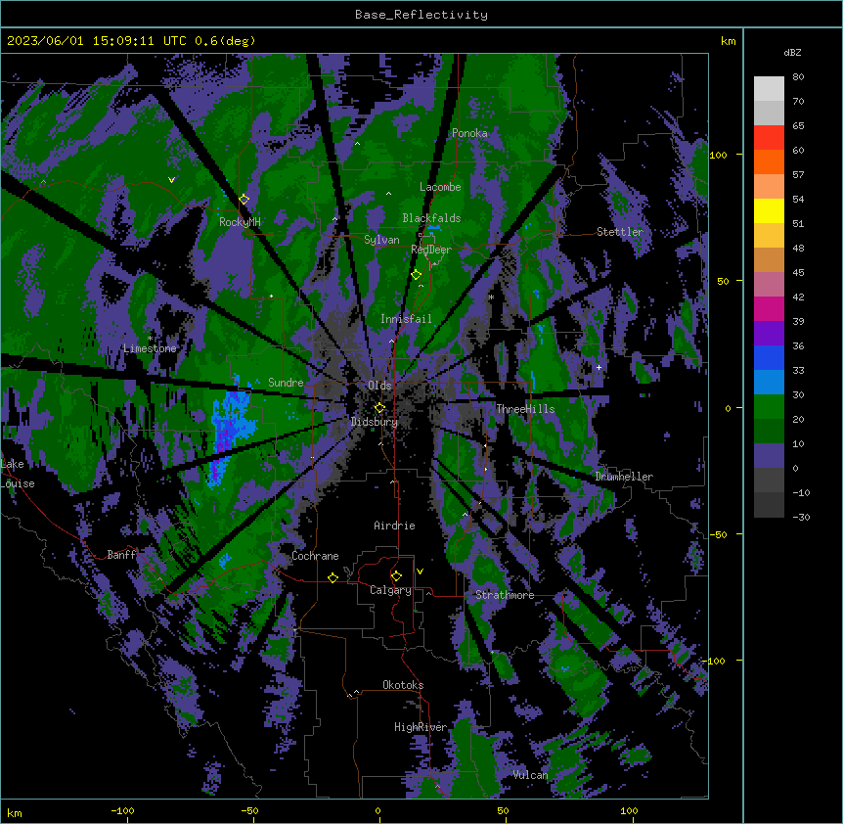
Task: Click the yellow diamond marker below RedDeer label
Action: [x=417, y=275]
